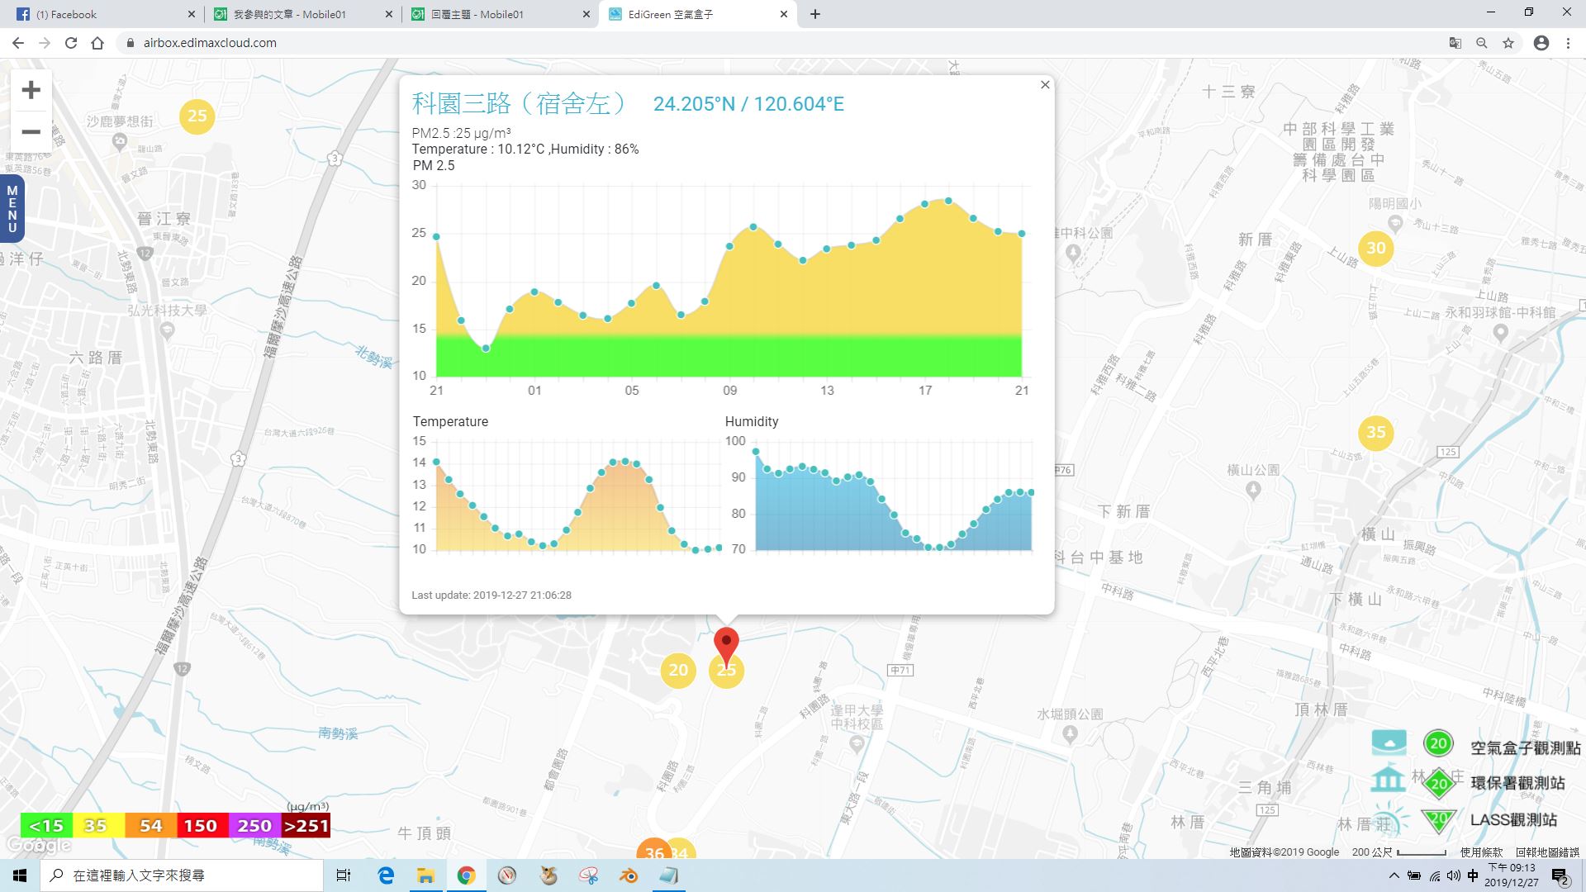Screen dimensions: 1586x892
Task: Click the orange 54 legend swatch
Action: point(150,825)
